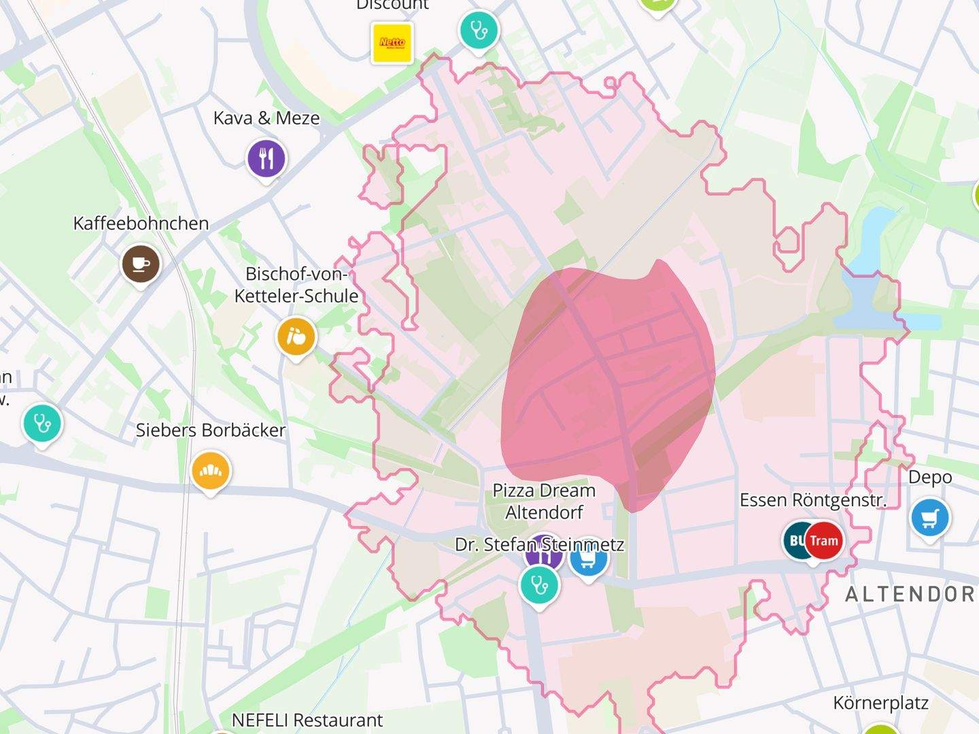Click the Essen Röntgenstr. station label
The width and height of the screenshot is (979, 734).
click(813, 500)
